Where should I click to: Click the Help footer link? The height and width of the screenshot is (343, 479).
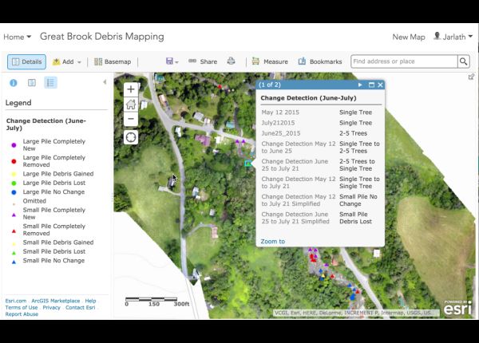tap(90, 301)
